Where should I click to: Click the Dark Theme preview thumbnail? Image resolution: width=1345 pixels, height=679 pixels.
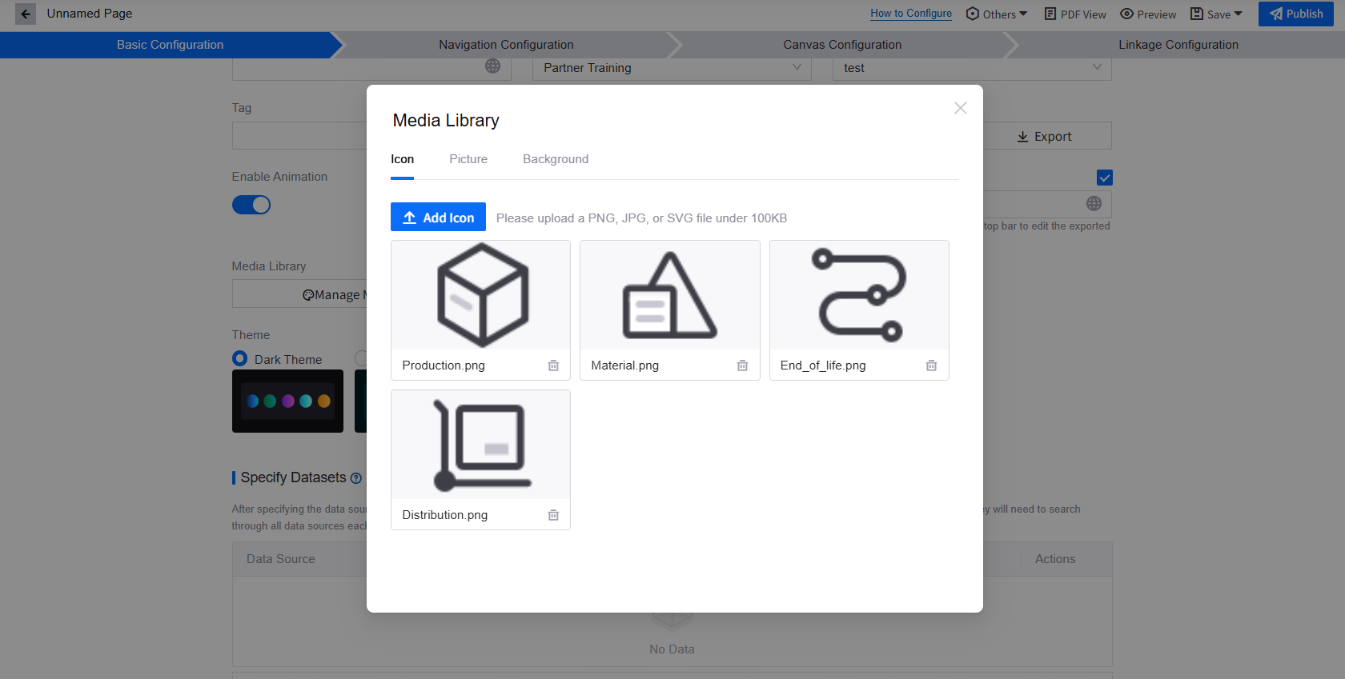pos(287,401)
